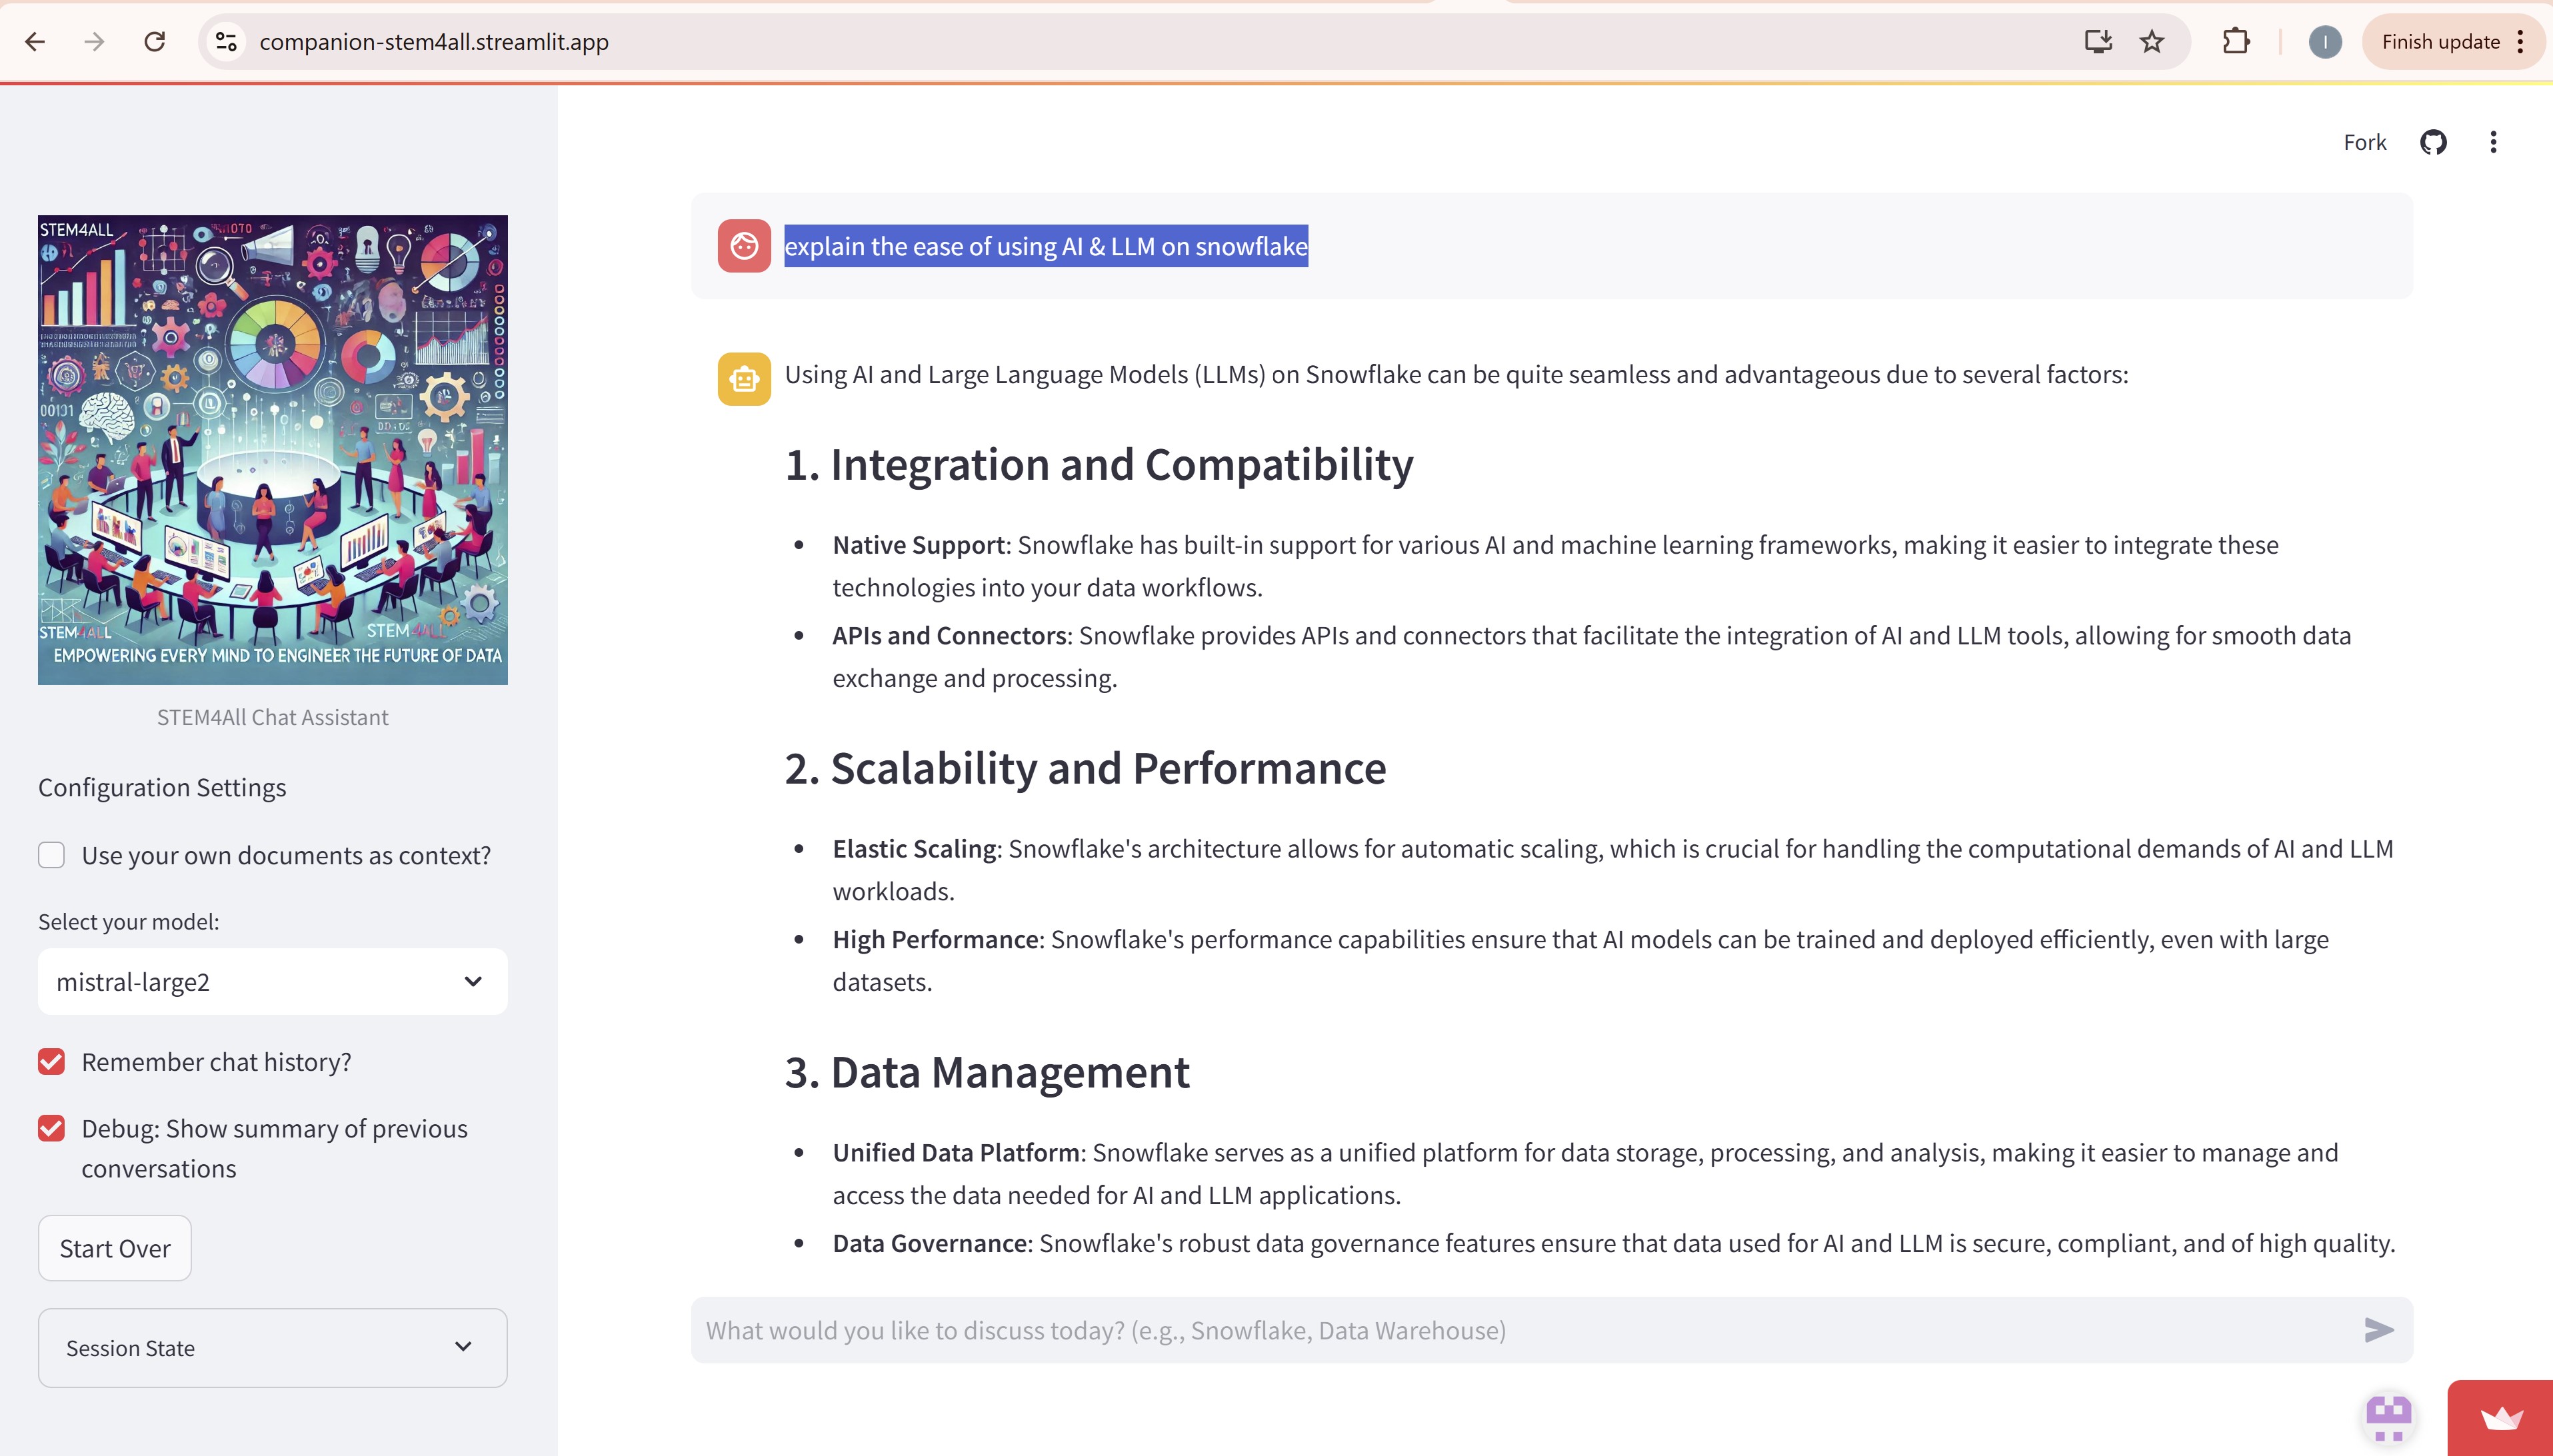Click the GitHub repository icon
The height and width of the screenshot is (1456, 2553).
[2433, 142]
